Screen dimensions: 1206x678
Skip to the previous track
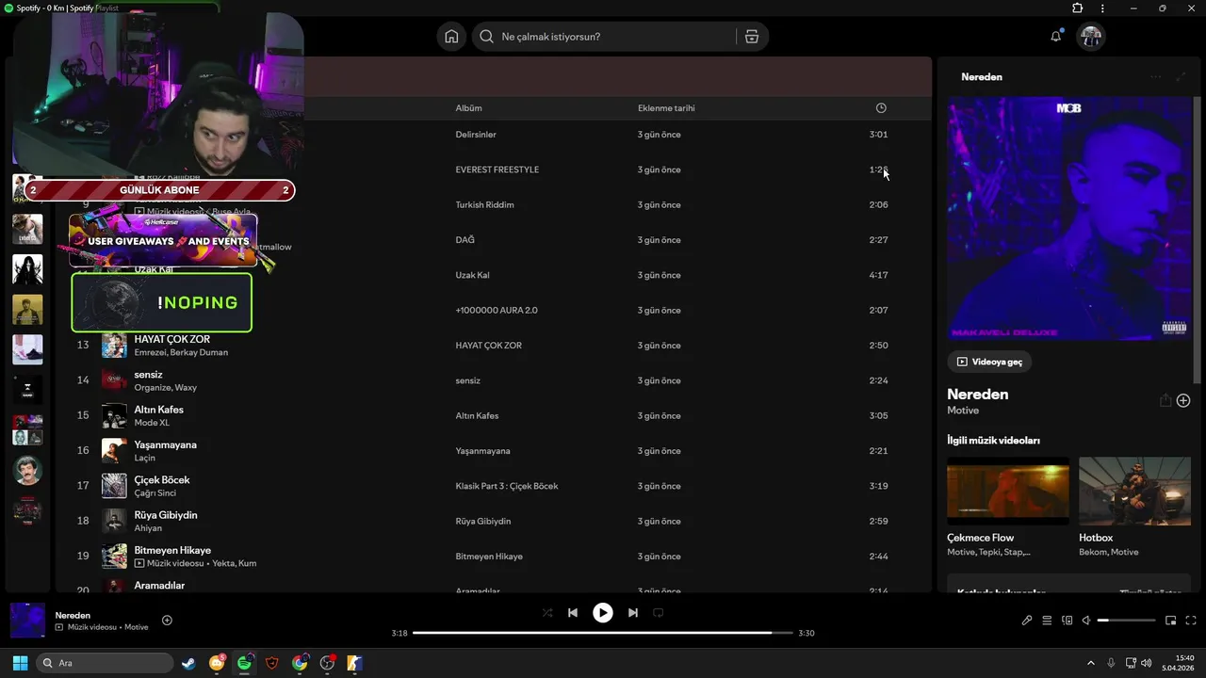click(572, 613)
